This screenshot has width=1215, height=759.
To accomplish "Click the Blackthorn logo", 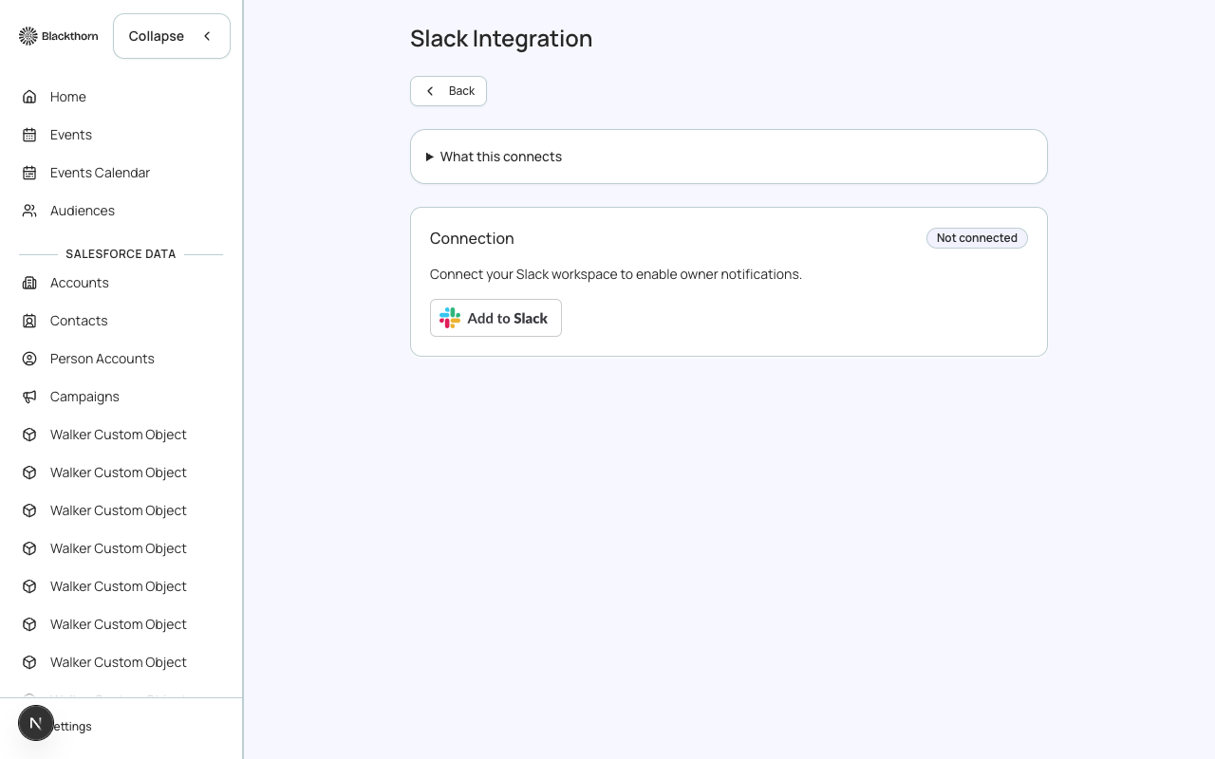I will (x=59, y=36).
